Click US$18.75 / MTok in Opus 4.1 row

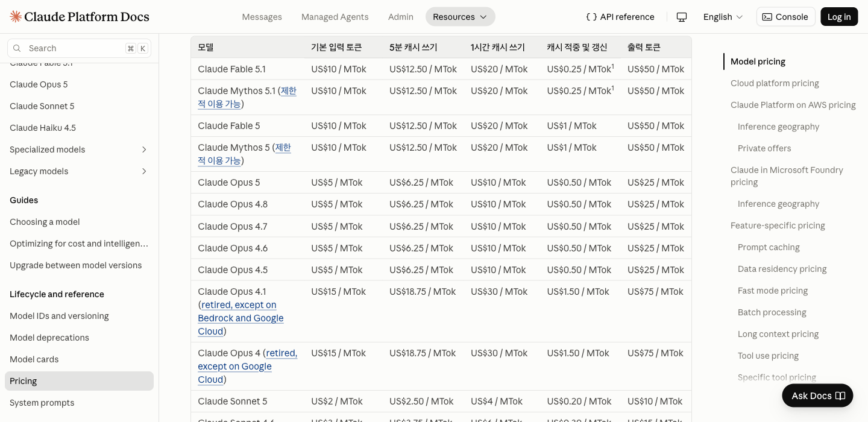tap(423, 291)
